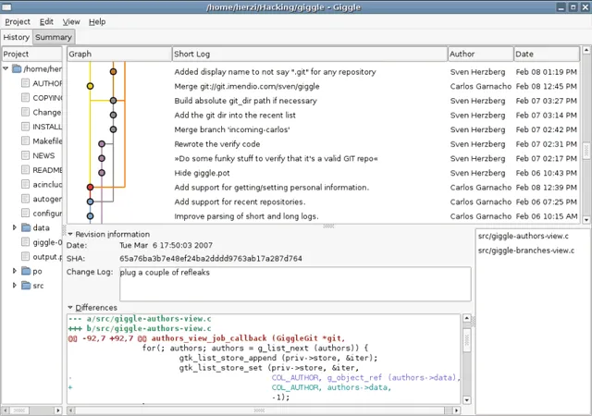
Task: Collapse the Revision information section
Action: pyautogui.click(x=71, y=234)
